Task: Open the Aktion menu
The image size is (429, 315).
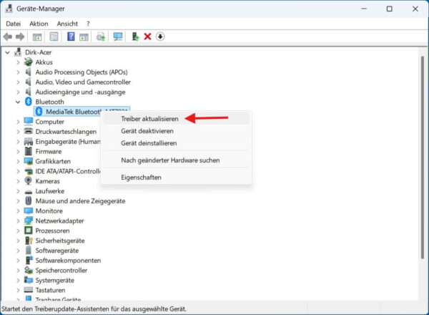Action: [39, 24]
